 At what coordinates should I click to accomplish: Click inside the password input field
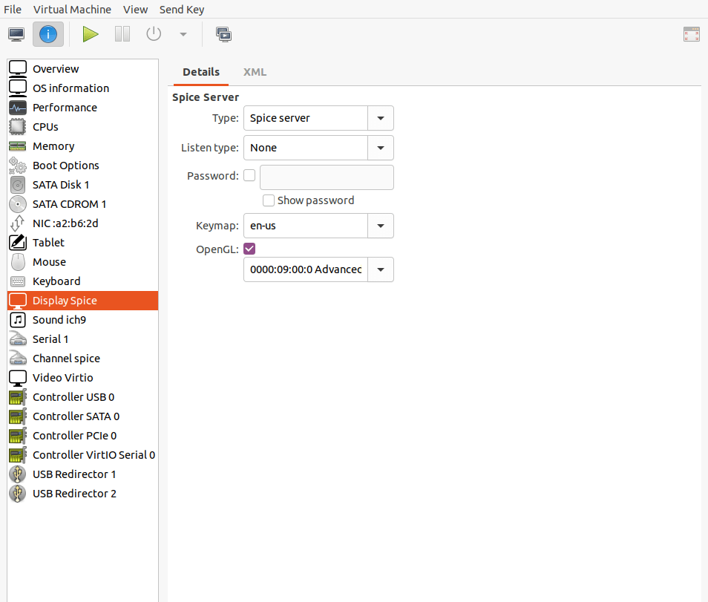[x=327, y=177]
